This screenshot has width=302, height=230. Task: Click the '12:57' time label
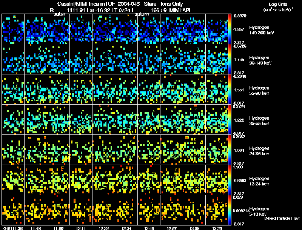click(x=172, y=228)
